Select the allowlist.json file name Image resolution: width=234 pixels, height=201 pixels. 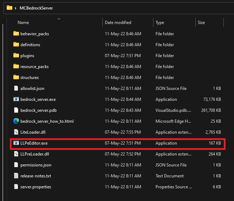32,89
